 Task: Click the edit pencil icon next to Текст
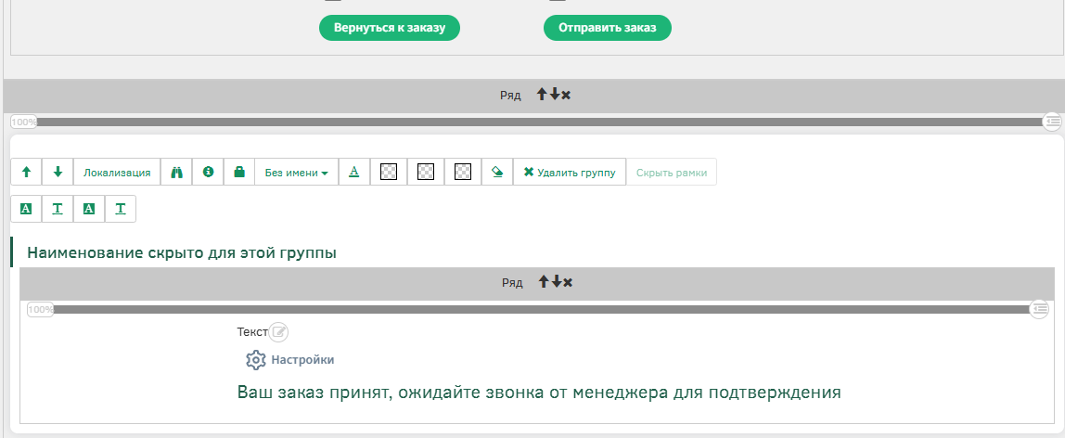[x=279, y=332]
